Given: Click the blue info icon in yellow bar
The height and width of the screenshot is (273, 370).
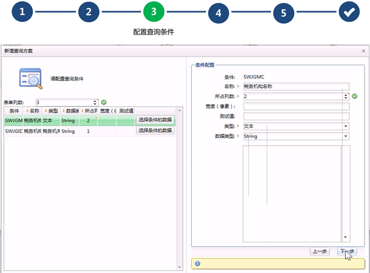Looking at the screenshot, I should click(197, 263).
